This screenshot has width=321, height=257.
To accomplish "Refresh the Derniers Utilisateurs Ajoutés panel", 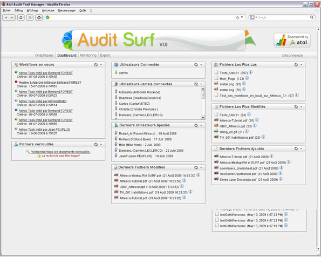I will [196, 125].
